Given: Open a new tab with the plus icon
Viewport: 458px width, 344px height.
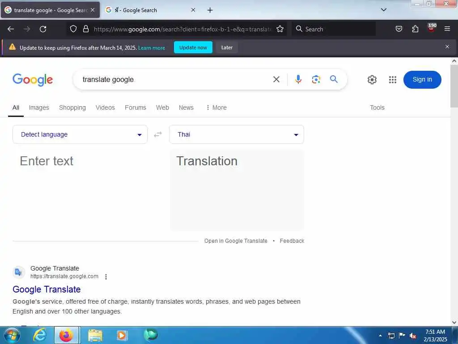Looking at the screenshot, I should [210, 10].
